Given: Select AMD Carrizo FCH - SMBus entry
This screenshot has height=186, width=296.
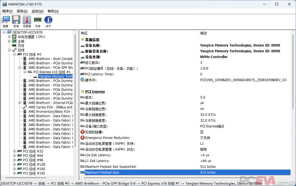Looking at the screenshot, I should point(50,107).
